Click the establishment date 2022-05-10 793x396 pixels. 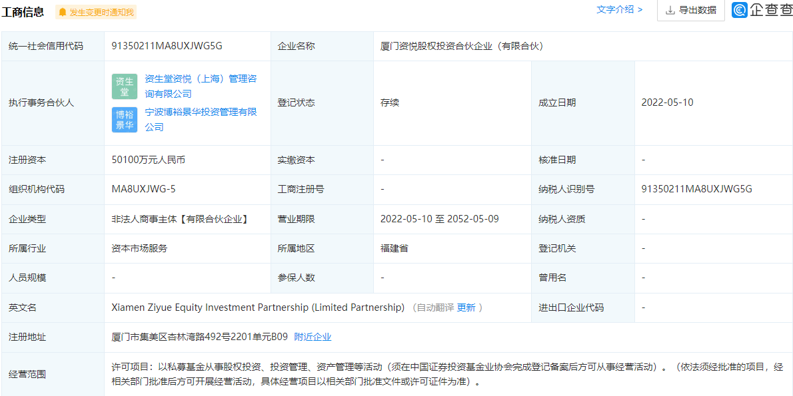667,102
